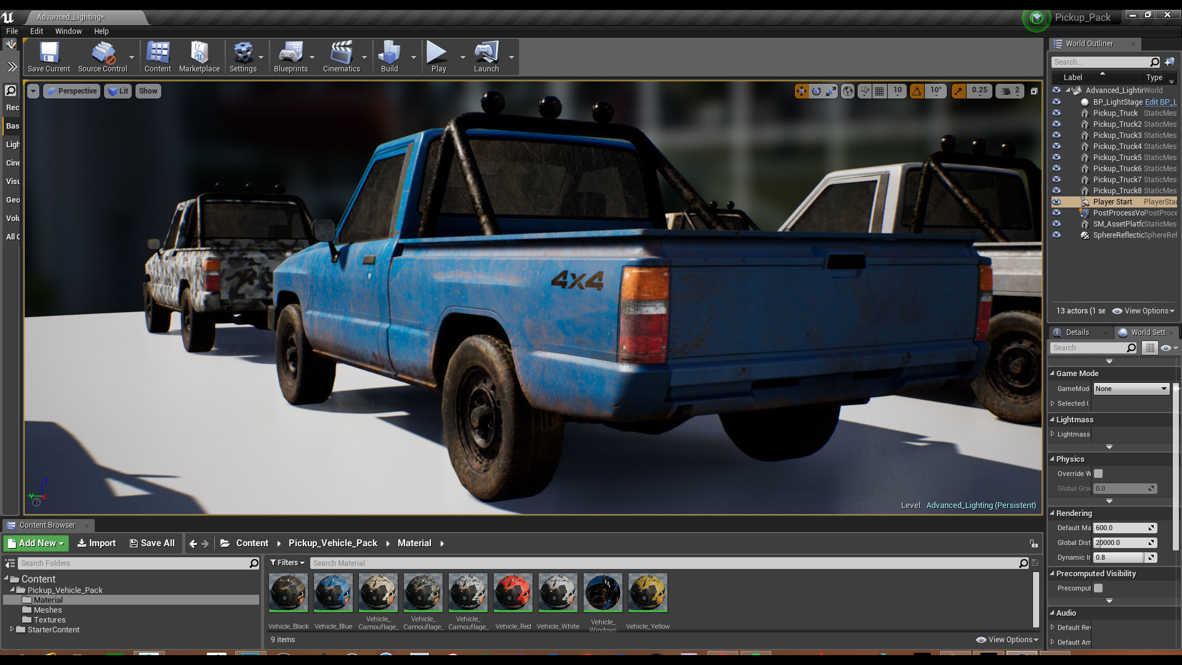Toggle surface snapping icon in viewport
1182x665 pixels.
pyautogui.click(x=865, y=91)
